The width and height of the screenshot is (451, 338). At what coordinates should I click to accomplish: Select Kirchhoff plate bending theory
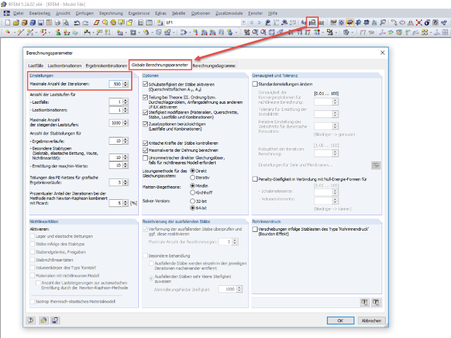(193, 193)
